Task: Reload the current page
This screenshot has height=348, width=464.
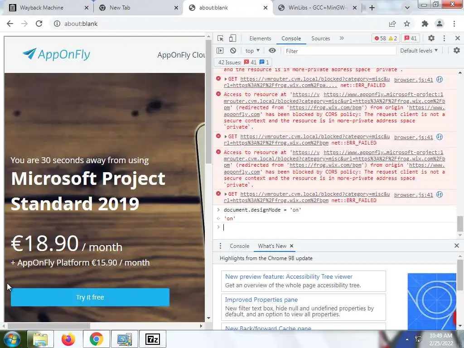Action: 39,24
